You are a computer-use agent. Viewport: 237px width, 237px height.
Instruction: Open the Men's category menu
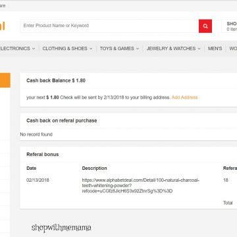215,49
